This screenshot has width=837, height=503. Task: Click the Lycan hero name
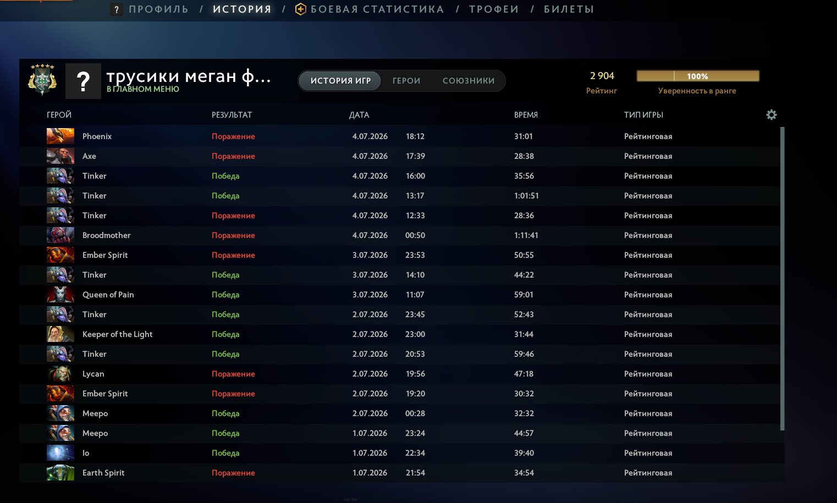pyautogui.click(x=93, y=374)
